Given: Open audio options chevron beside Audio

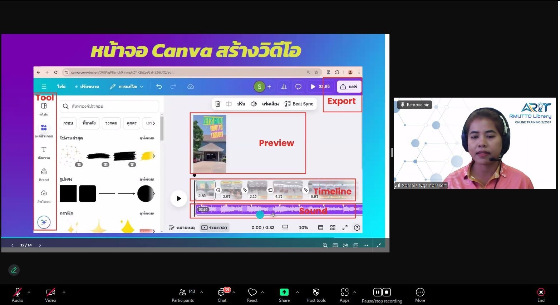Looking at the screenshot, I should click(x=29, y=292).
